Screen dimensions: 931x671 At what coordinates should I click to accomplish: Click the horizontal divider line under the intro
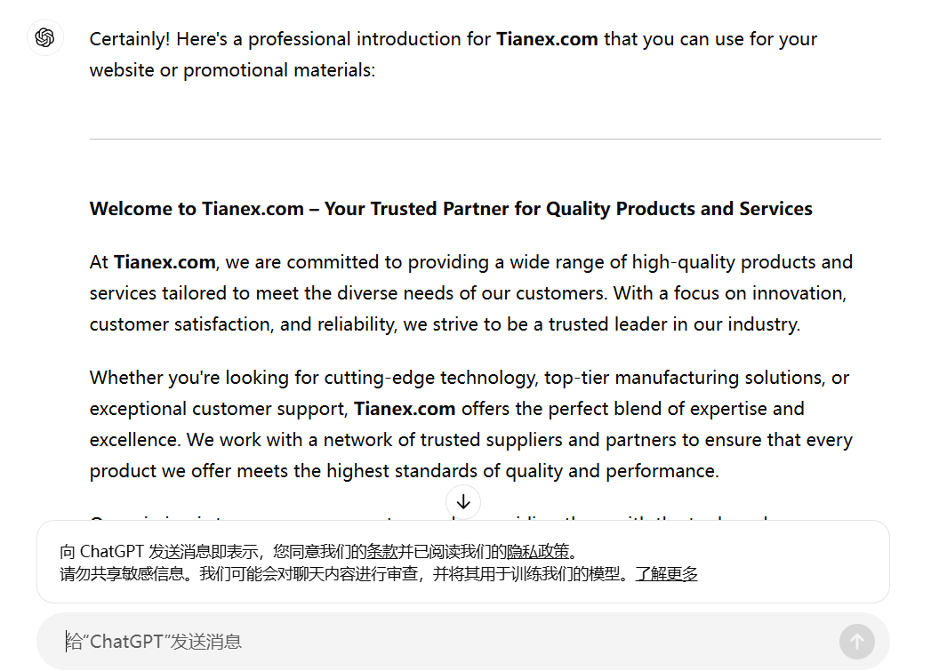(485, 139)
